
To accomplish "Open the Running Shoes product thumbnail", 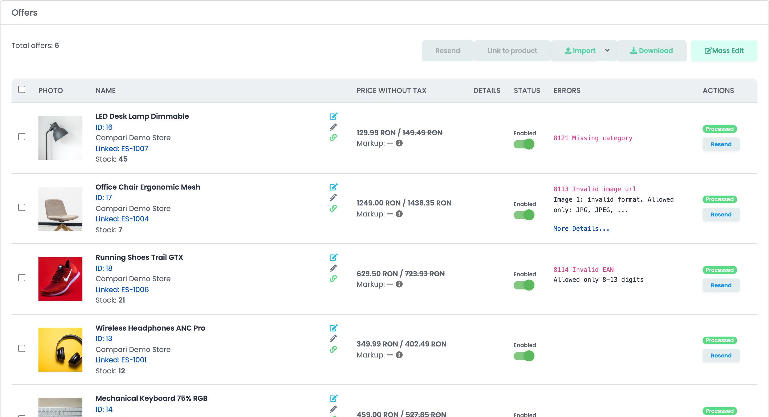I will (x=60, y=279).
